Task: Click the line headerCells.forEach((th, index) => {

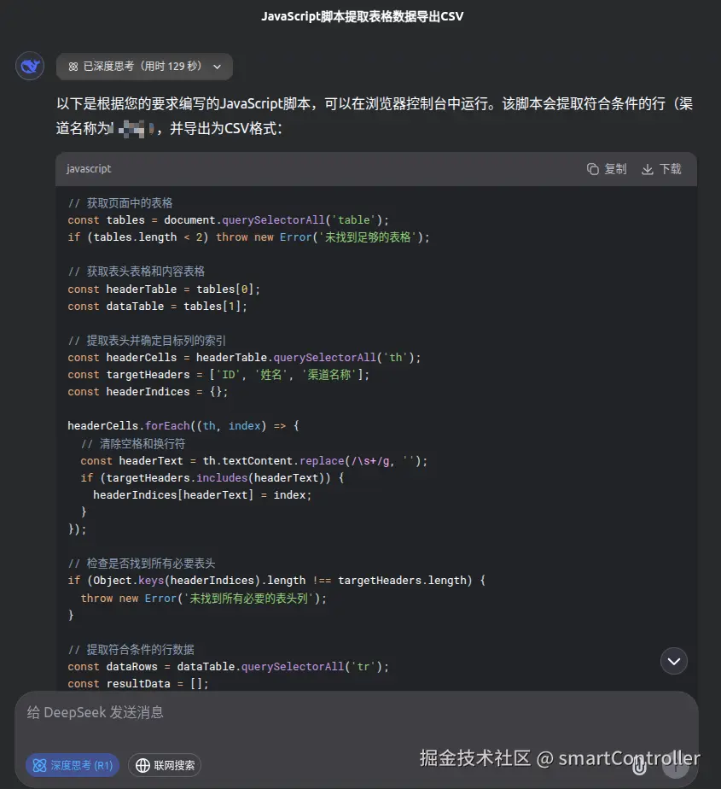Action: (183, 426)
